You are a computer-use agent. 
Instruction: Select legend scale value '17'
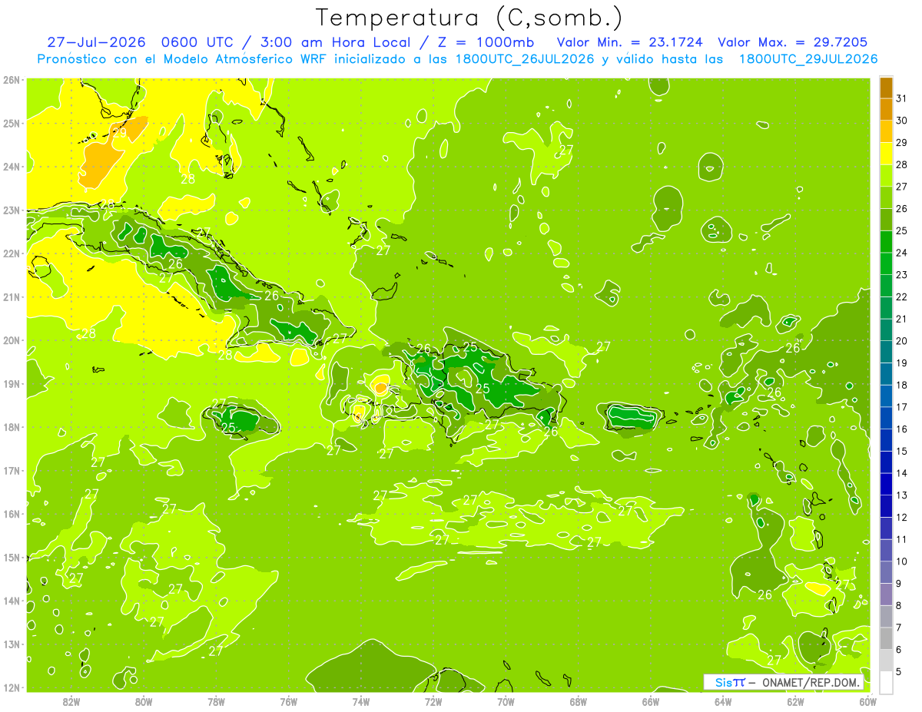click(901, 407)
